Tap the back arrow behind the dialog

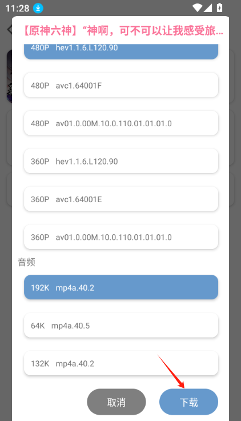click(x=9, y=29)
